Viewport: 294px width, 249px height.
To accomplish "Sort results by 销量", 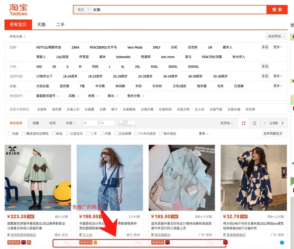I will tap(36, 123).
